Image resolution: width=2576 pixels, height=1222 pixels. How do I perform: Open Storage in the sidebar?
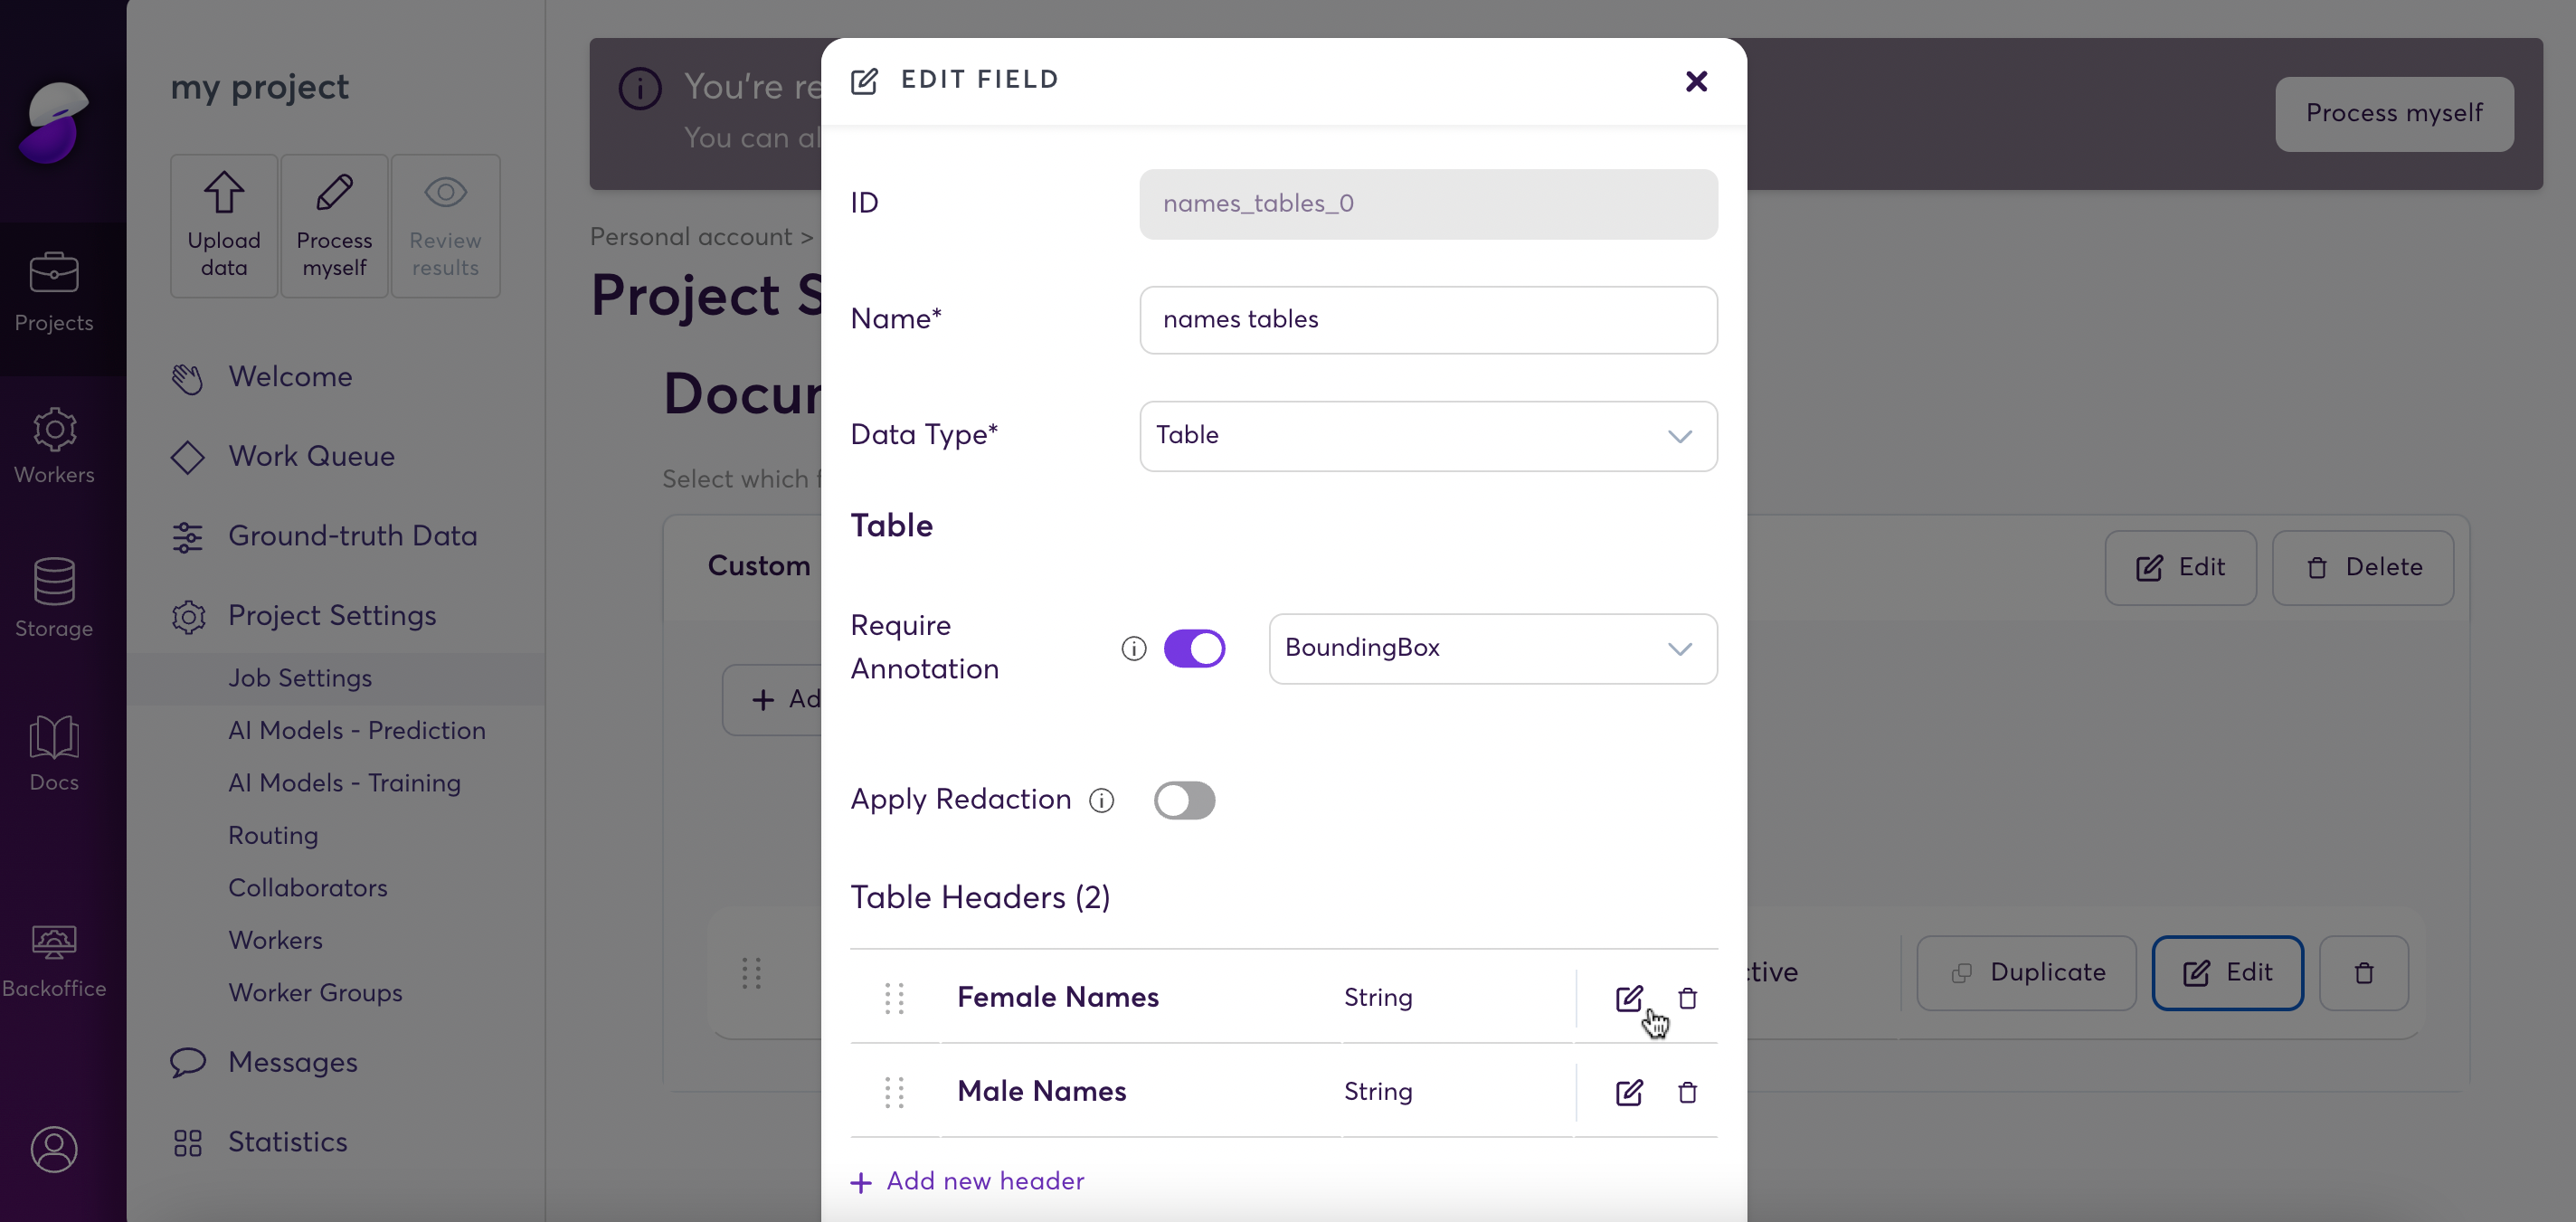click(54, 597)
